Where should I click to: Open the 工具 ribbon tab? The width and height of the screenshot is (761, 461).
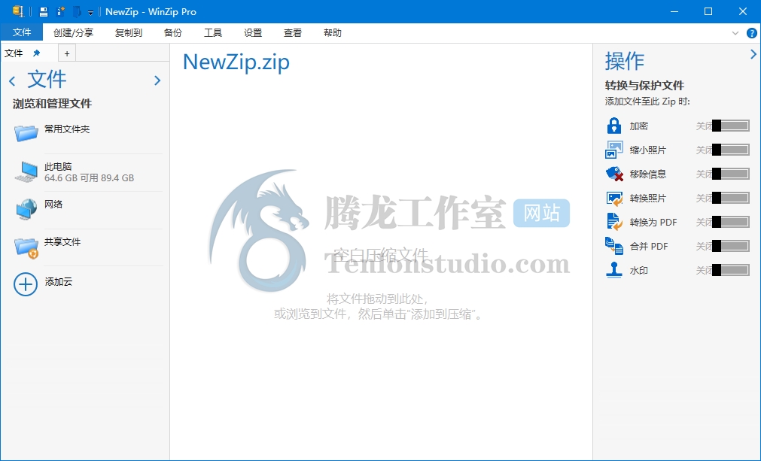click(x=212, y=33)
